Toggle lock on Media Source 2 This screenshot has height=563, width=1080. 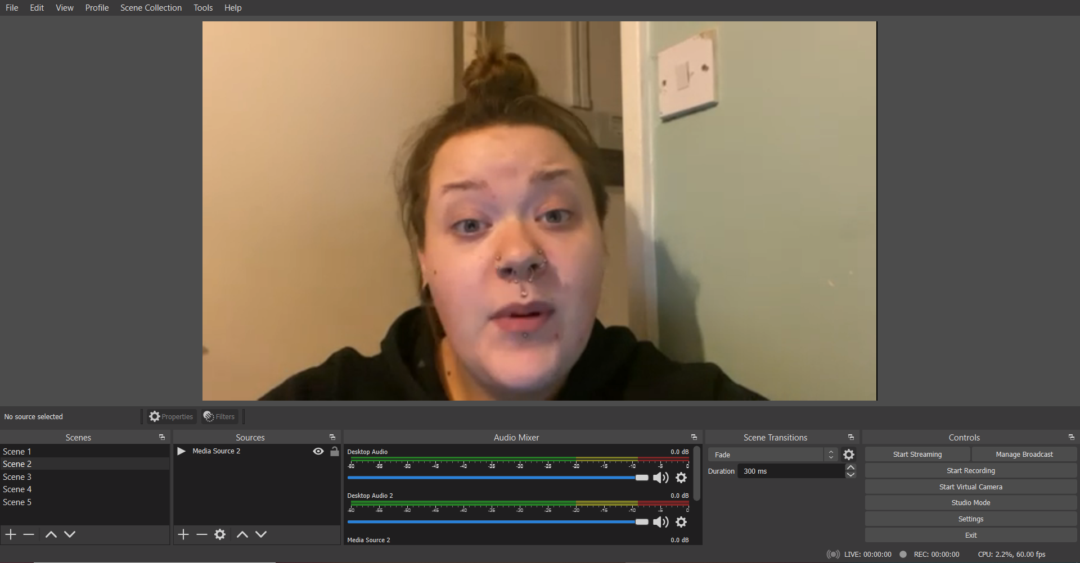click(335, 451)
